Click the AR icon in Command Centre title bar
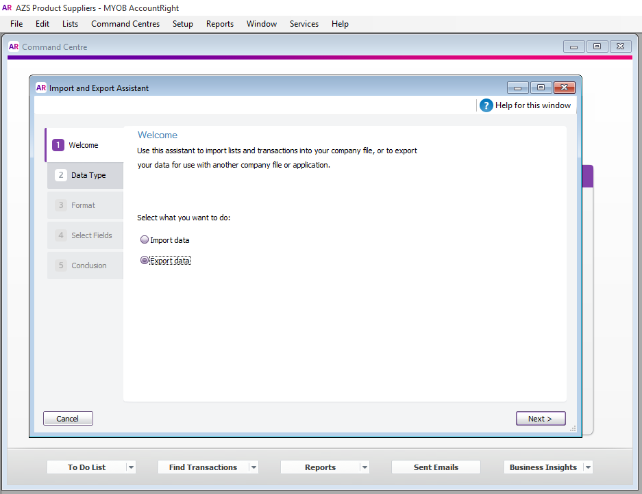Viewport: 642px width, 494px height. point(14,47)
